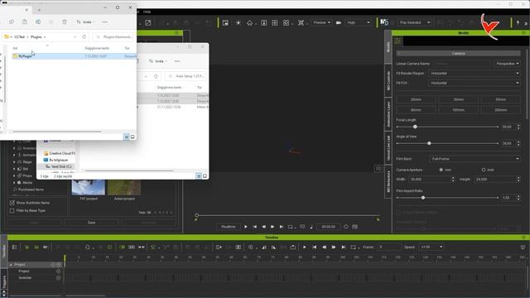
Task: Open the Fit FOV Horizontal dropdown
Action: pos(475,83)
